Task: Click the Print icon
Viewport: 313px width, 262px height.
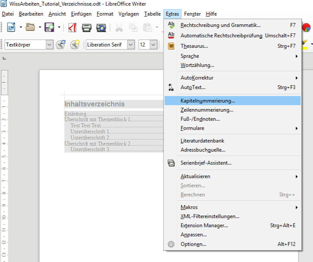Action: [87, 28]
